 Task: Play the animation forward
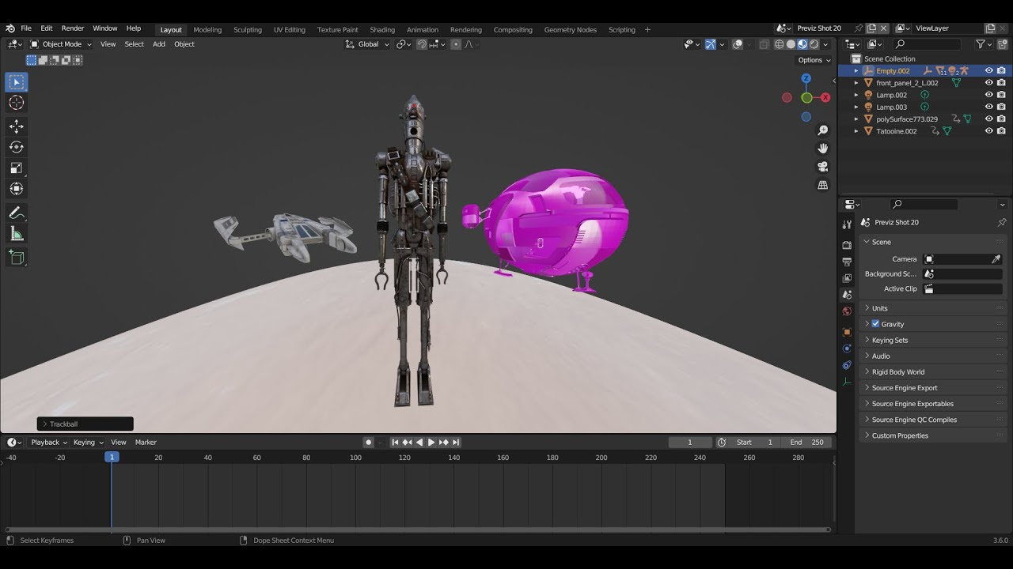coord(431,443)
